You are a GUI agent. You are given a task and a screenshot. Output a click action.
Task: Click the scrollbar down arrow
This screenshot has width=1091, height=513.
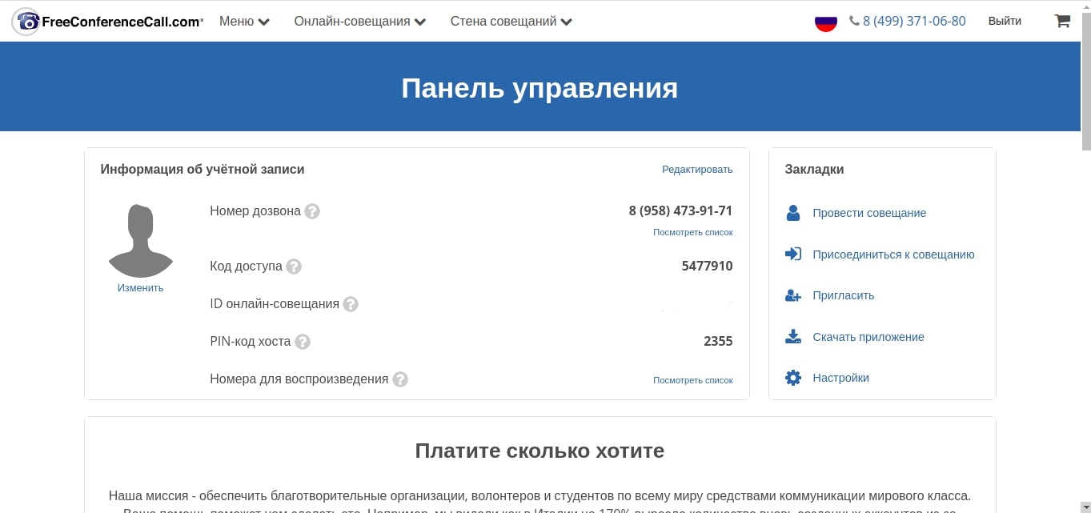point(1085,507)
